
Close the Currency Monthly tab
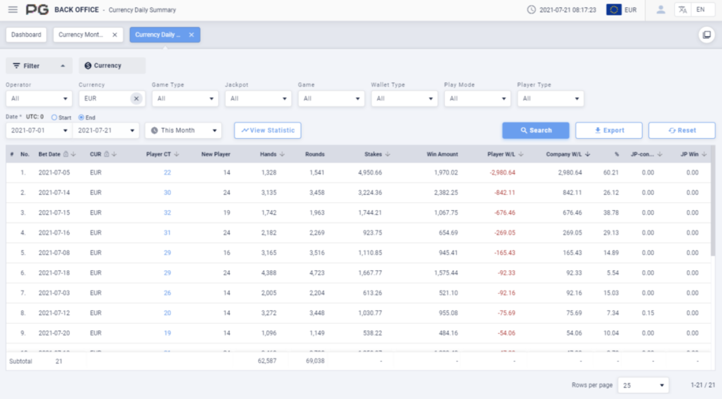pos(114,35)
